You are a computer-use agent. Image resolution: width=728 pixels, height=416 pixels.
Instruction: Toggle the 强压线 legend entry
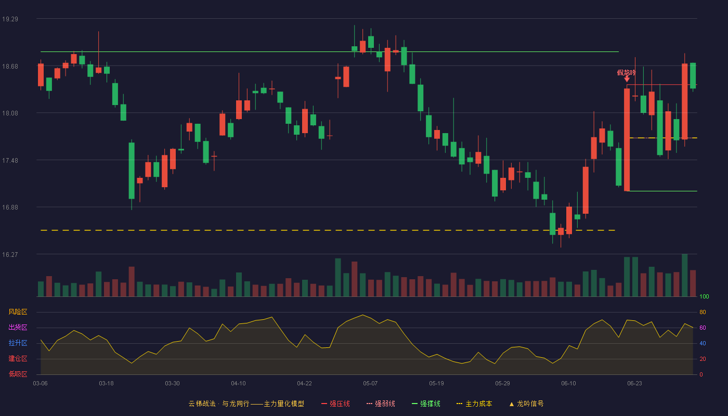[335, 404]
